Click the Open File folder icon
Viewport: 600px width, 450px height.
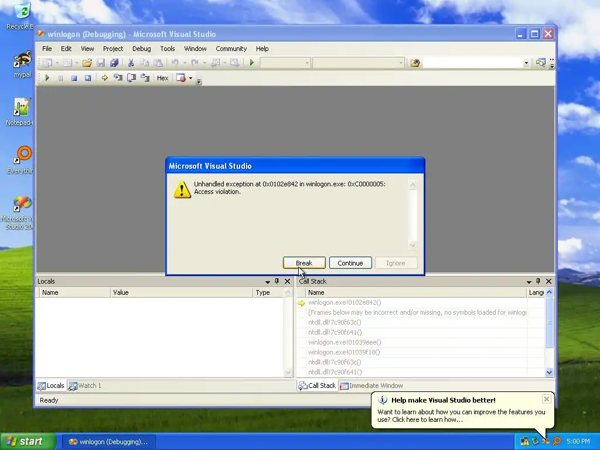[87, 63]
